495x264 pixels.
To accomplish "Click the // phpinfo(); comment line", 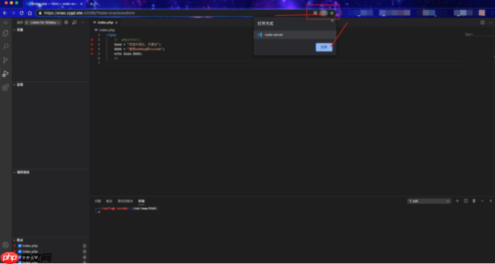I will coord(127,40).
